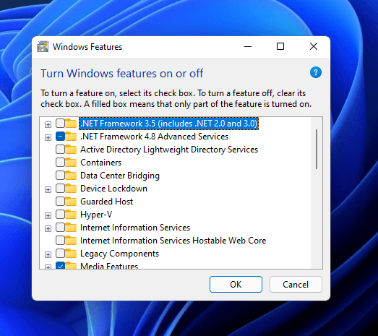Select Internet Information Services label
Viewport: 378px width, 336px height.
coord(135,228)
